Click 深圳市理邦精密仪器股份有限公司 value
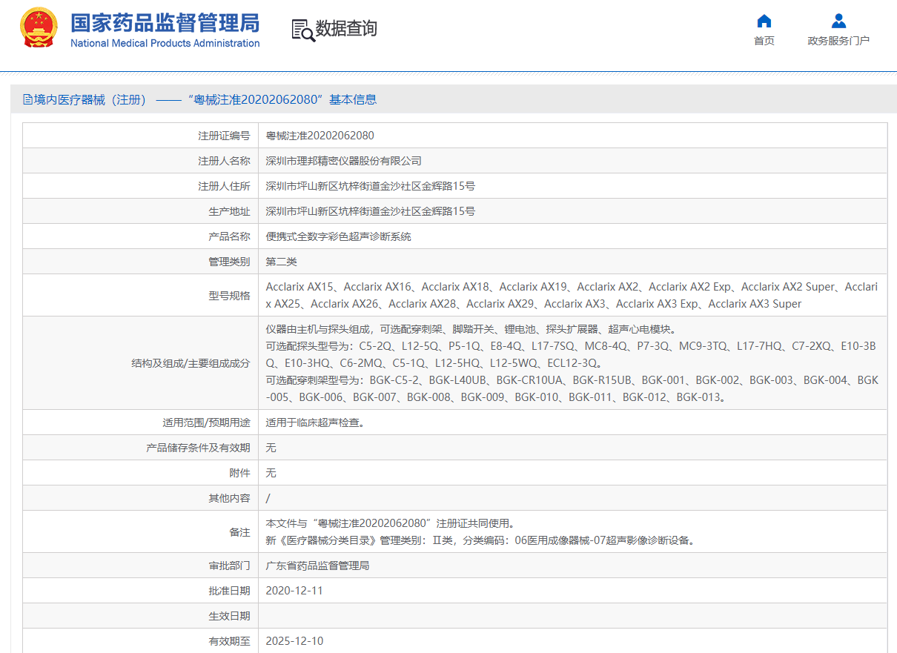 pyautogui.click(x=344, y=161)
